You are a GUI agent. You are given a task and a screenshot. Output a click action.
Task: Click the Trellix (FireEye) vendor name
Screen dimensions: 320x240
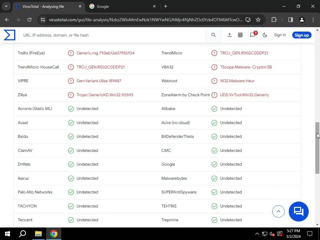(31, 53)
